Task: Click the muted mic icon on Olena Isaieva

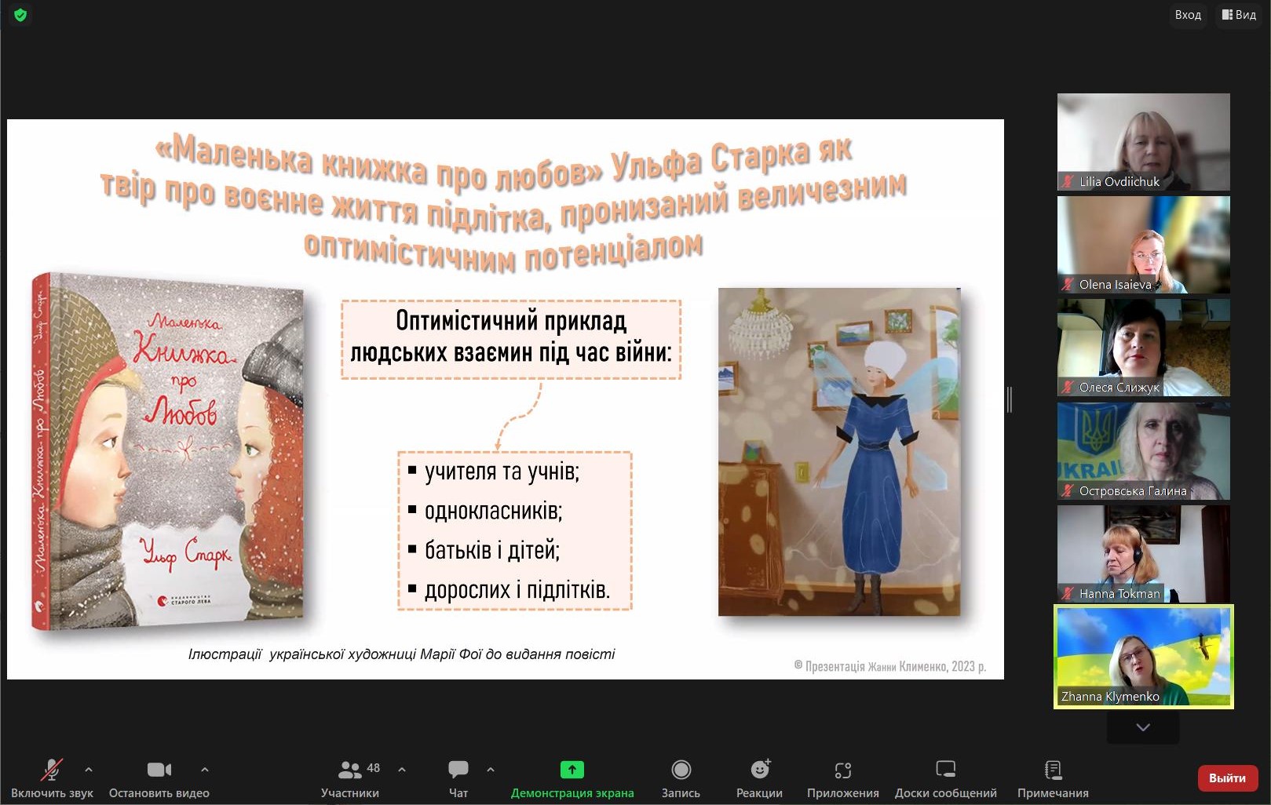Action: pyautogui.click(x=1068, y=285)
